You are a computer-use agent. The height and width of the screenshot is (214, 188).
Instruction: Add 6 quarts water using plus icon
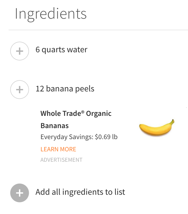pyautogui.click(x=20, y=51)
